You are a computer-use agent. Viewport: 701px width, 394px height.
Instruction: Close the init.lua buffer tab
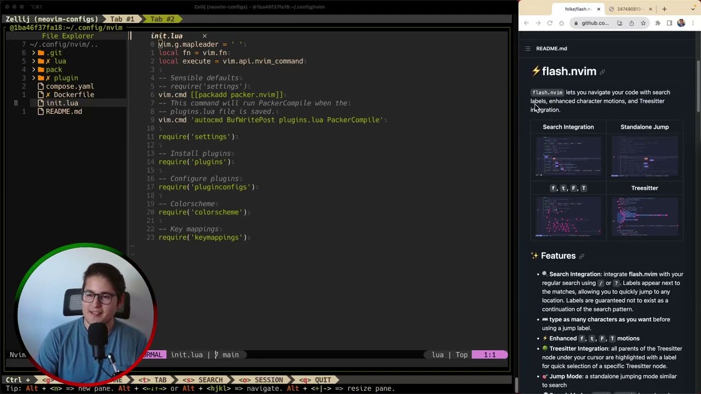click(x=204, y=36)
